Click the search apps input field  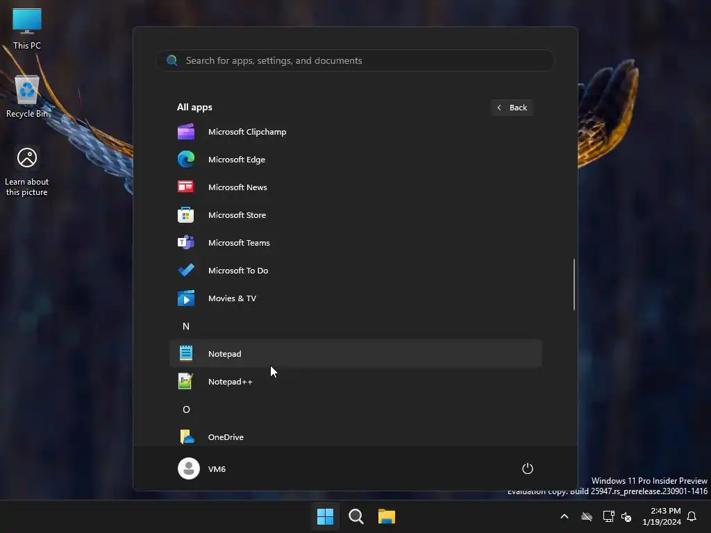[355, 60]
